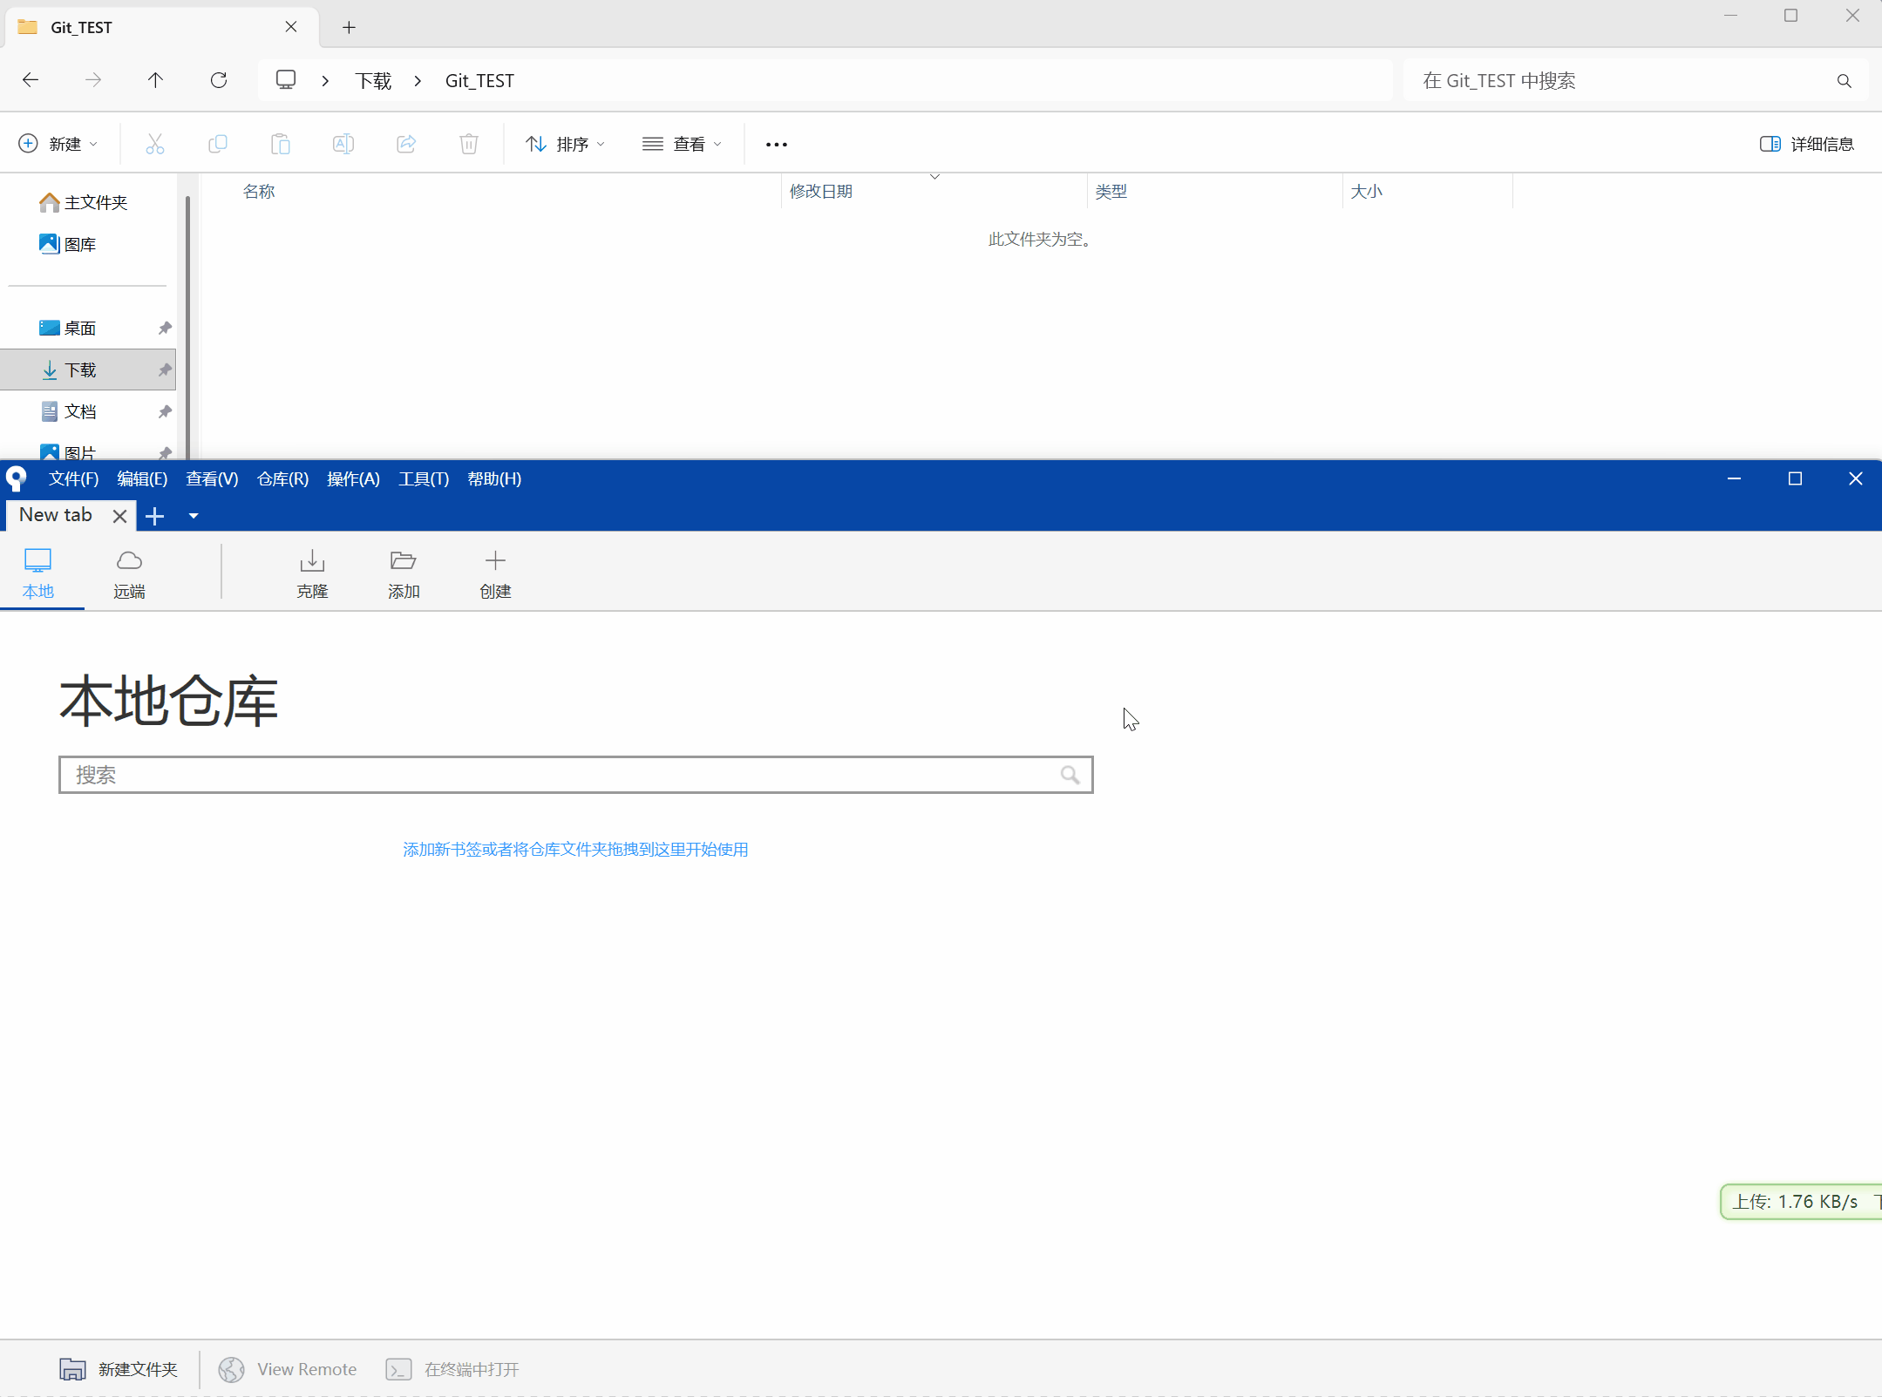
Task: Toggle the Details pane (详细信息)
Action: point(1806,144)
